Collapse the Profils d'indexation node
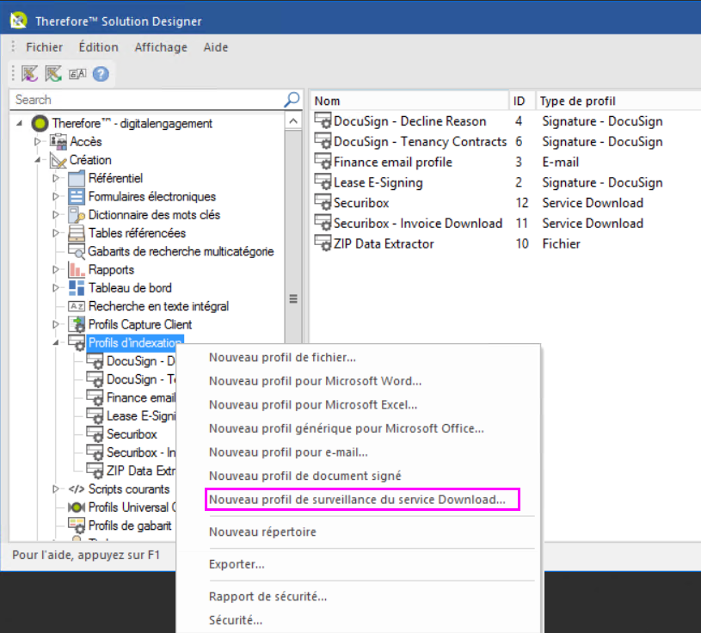The height and width of the screenshot is (633, 701). coord(56,342)
